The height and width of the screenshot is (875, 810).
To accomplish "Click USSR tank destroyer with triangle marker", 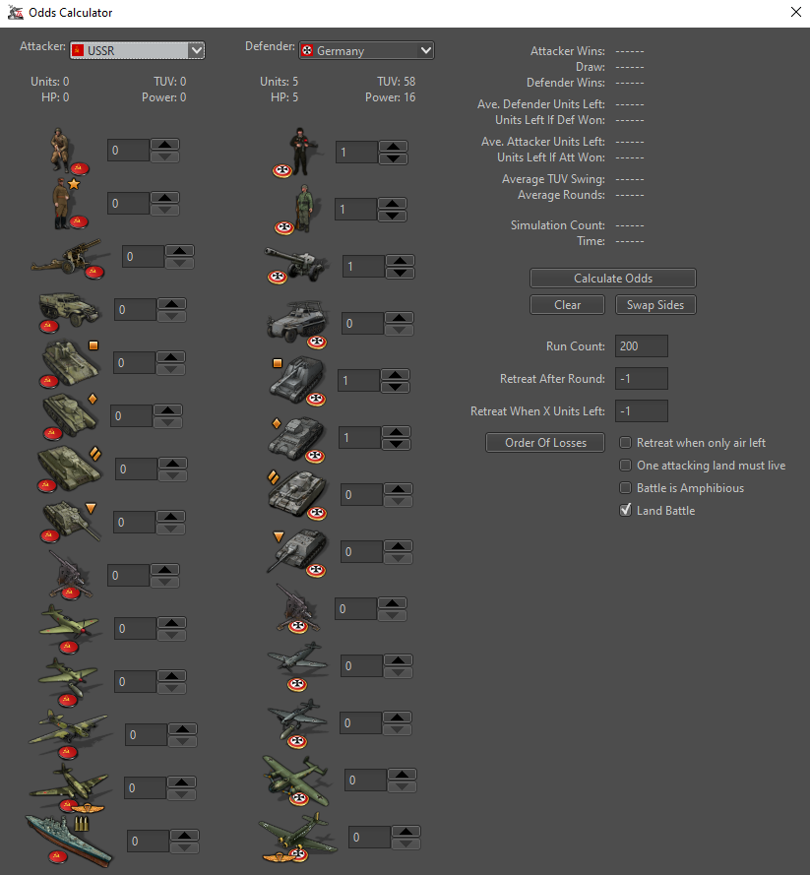I will [x=70, y=523].
